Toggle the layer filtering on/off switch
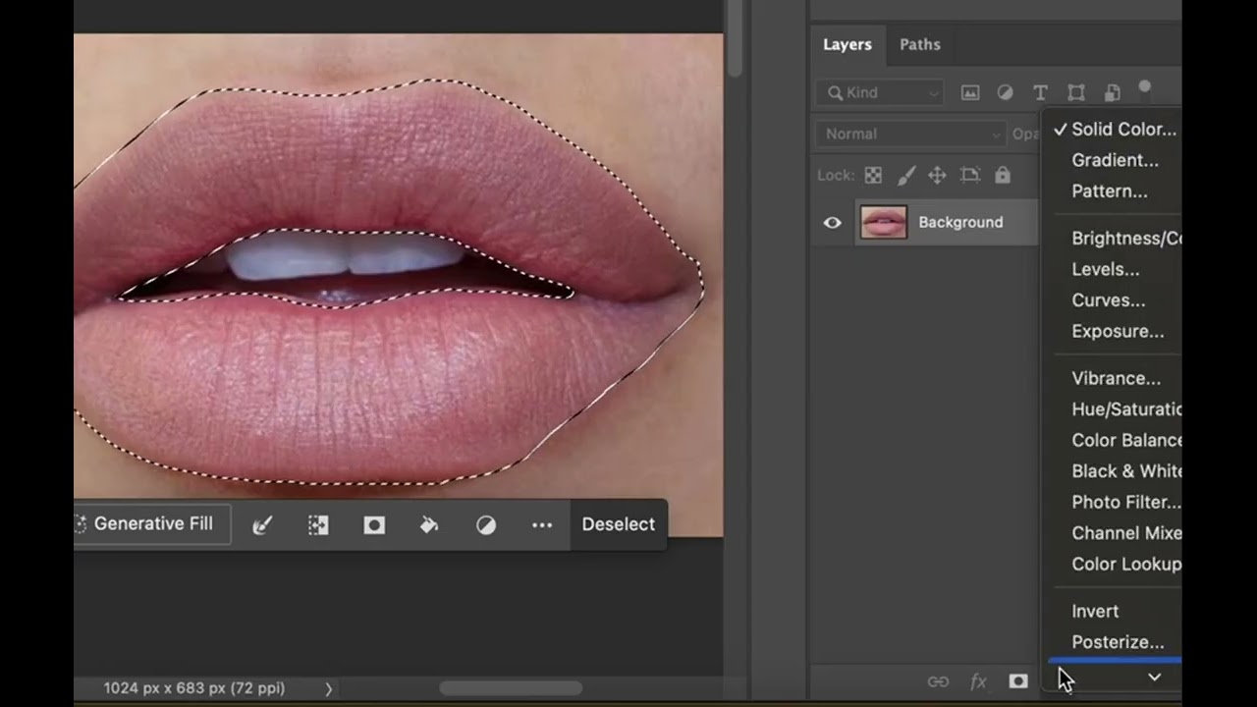1257x707 pixels. [1144, 87]
